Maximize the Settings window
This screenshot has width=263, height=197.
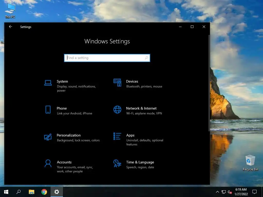(192, 27)
